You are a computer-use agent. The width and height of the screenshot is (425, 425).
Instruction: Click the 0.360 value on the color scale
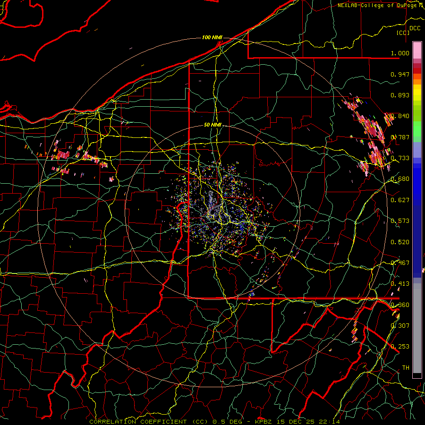[x=400, y=305]
